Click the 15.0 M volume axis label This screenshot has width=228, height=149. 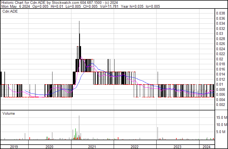coord(222,117)
